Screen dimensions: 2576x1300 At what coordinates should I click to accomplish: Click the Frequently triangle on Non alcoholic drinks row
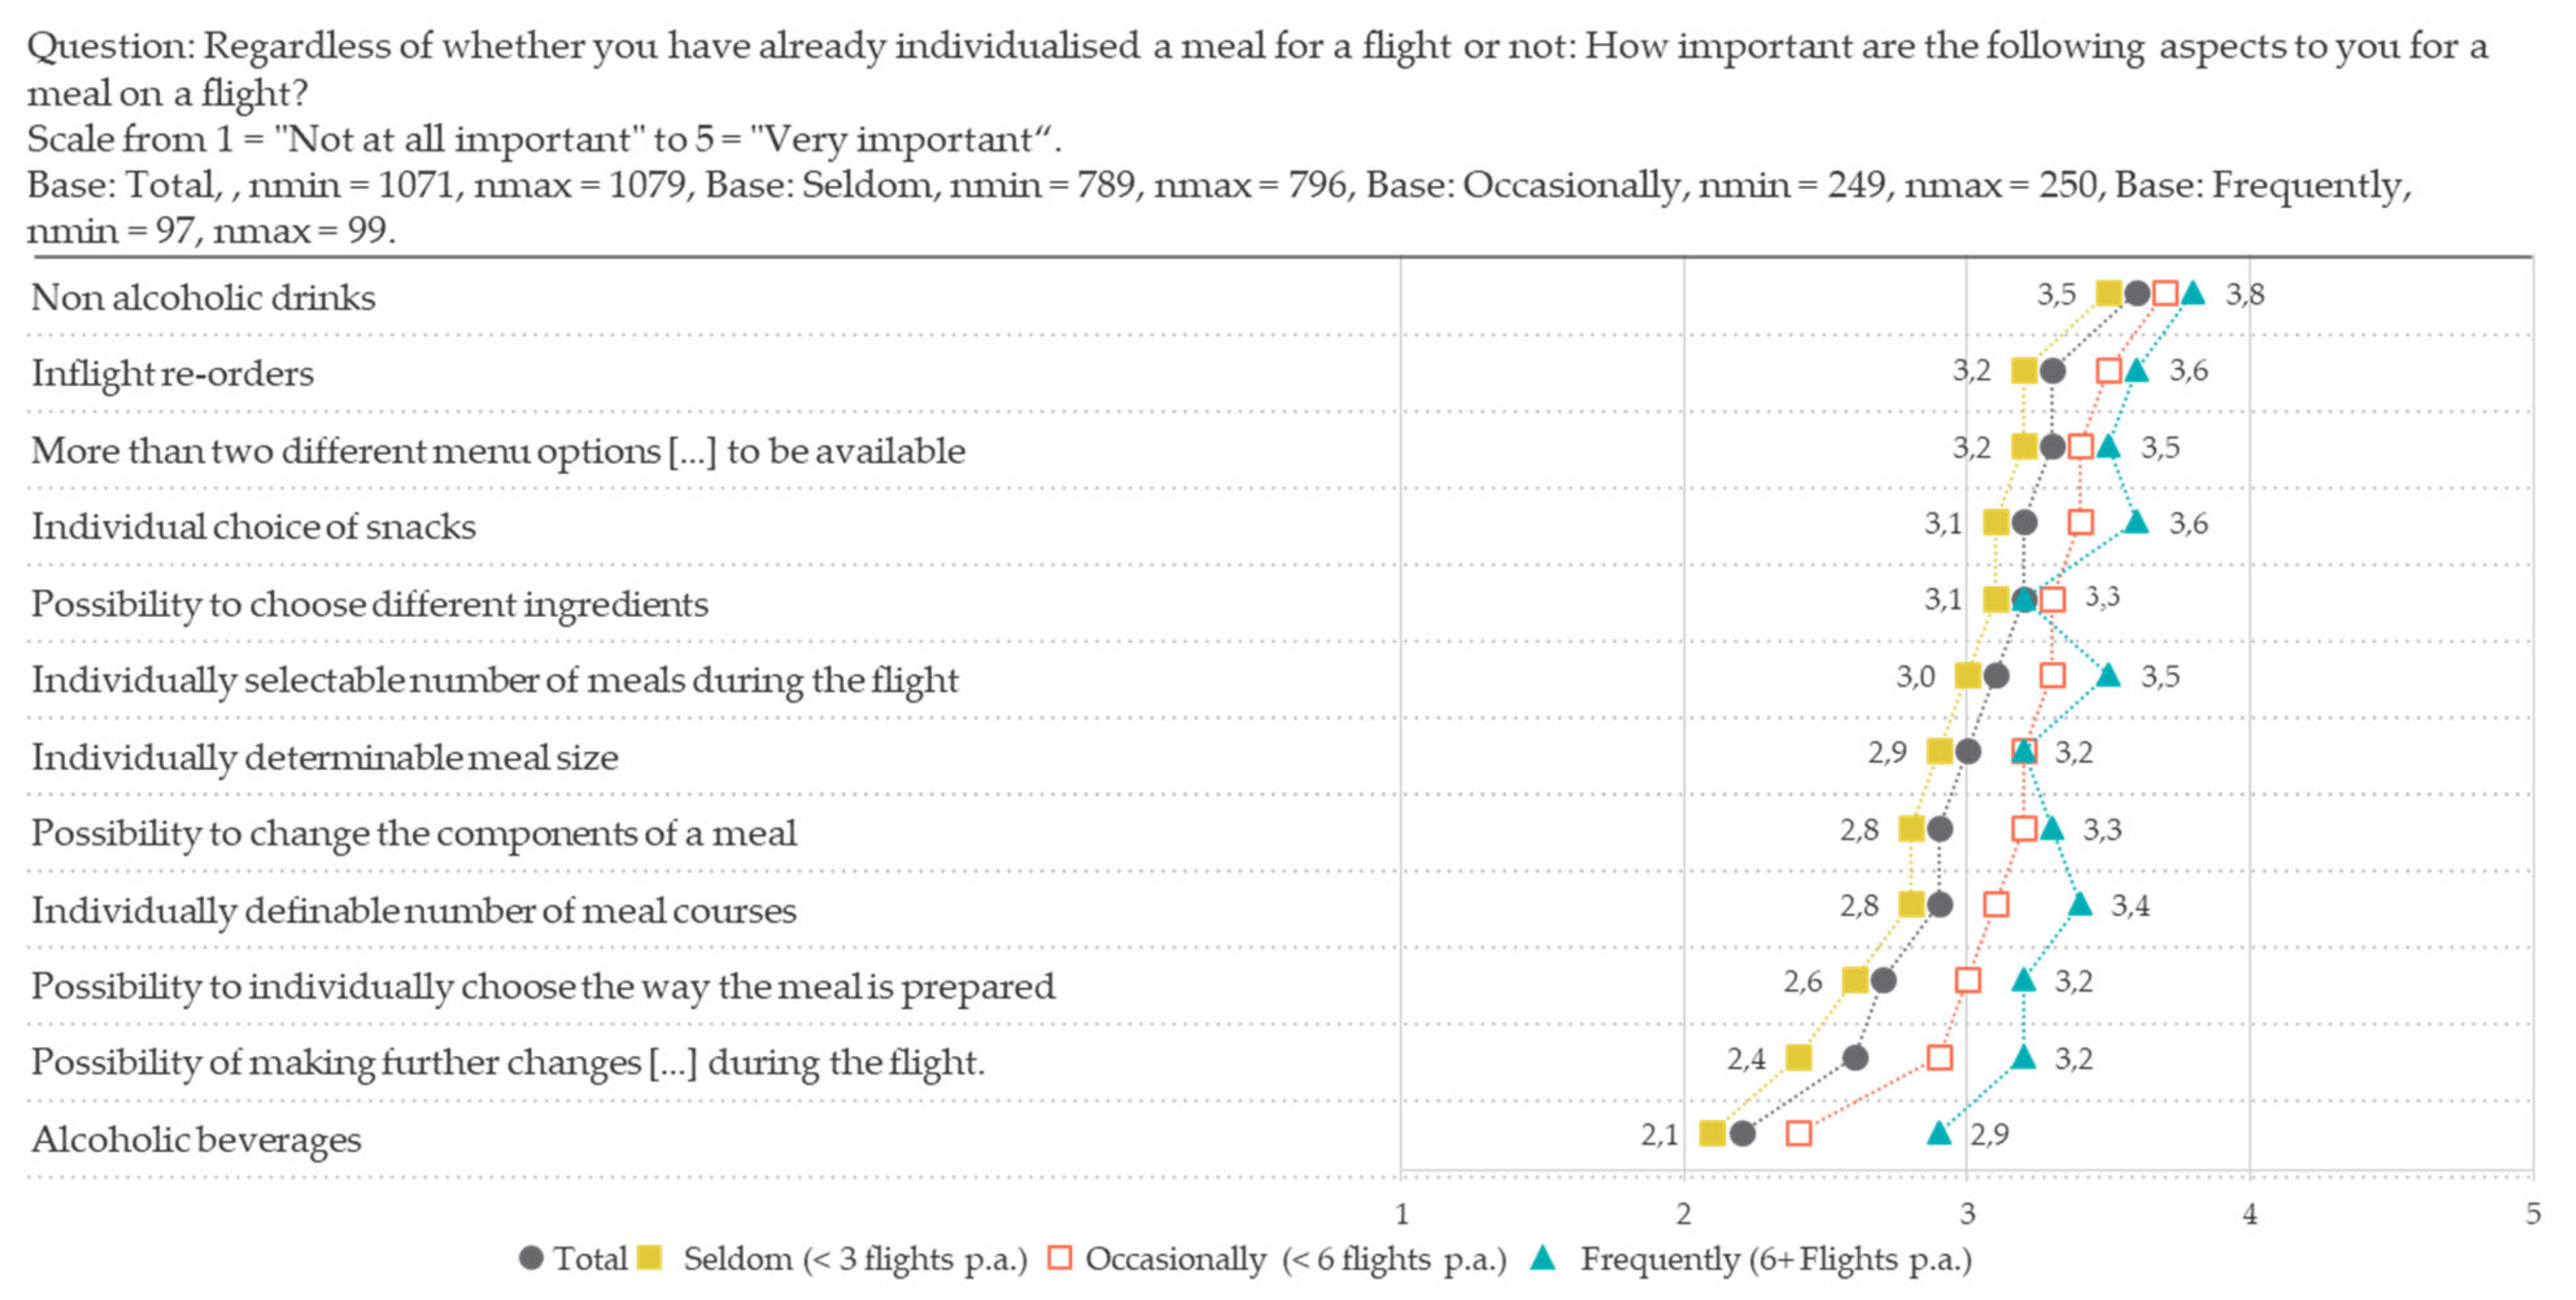click(x=2193, y=293)
